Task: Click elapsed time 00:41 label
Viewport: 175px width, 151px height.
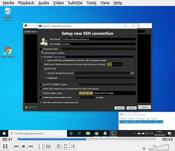Action: [7, 139]
